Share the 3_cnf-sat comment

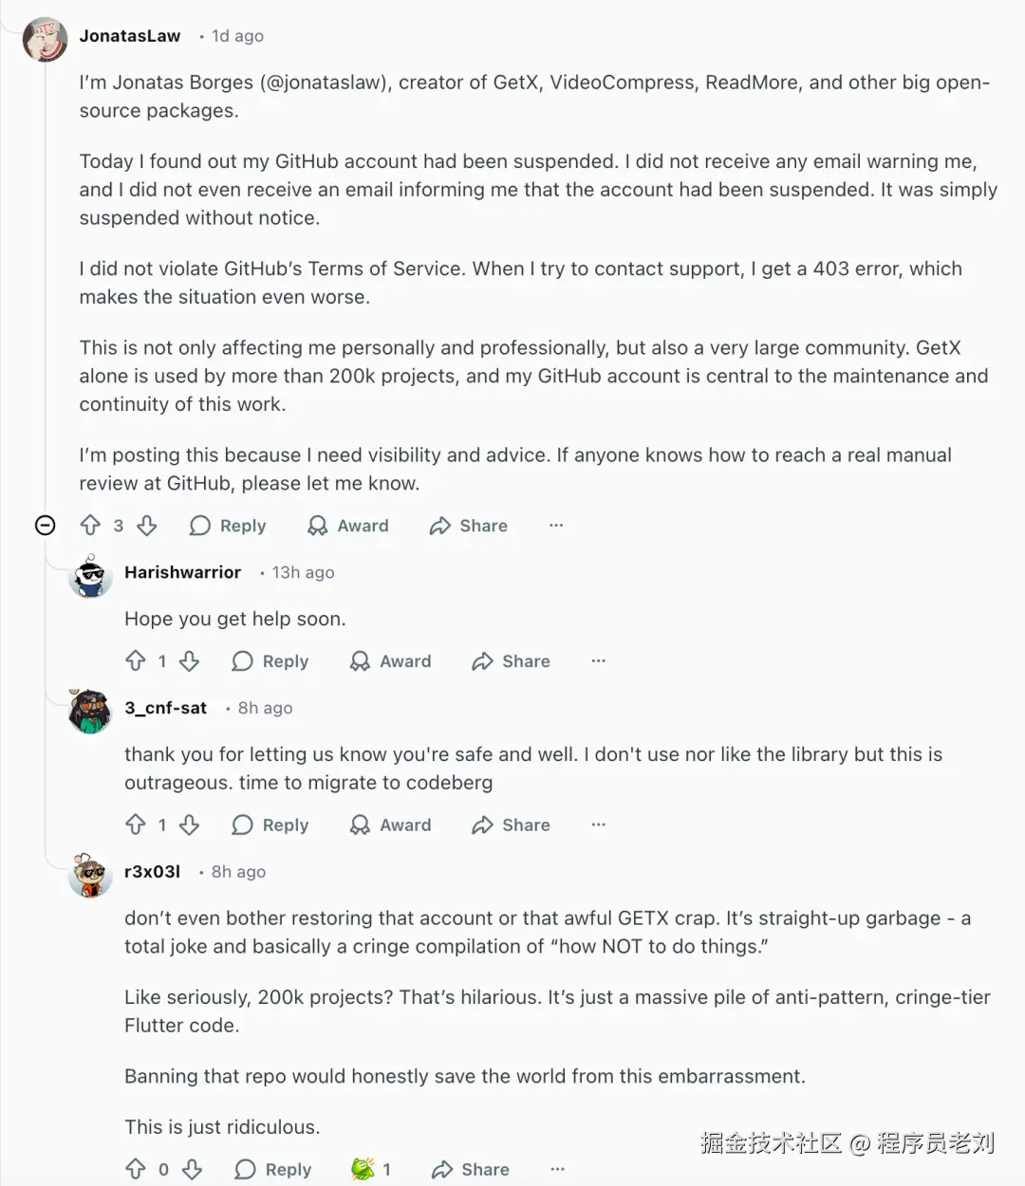click(x=511, y=825)
